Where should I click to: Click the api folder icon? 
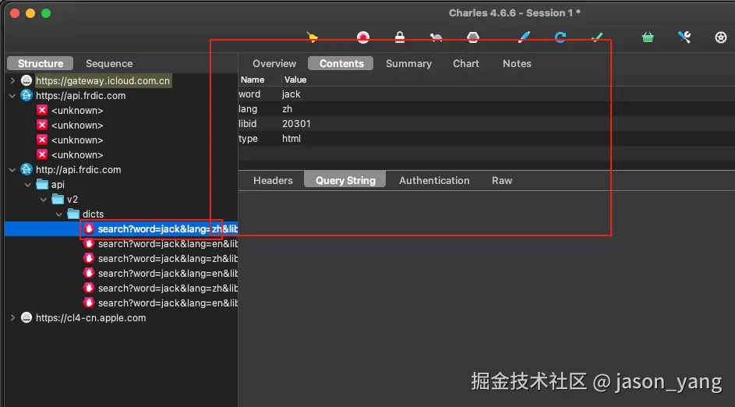pos(42,184)
